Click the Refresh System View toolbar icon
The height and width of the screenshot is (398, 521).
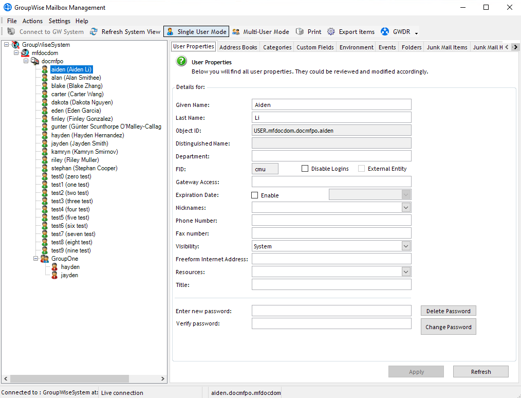click(x=94, y=32)
